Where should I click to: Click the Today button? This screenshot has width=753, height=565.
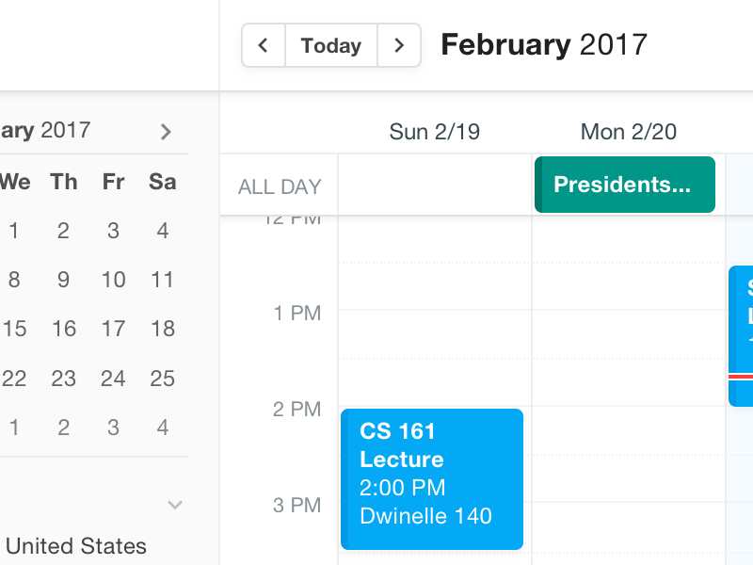click(x=331, y=45)
